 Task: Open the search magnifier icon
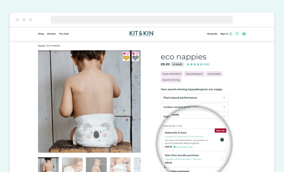pos(237,34)
